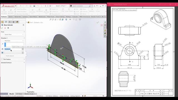This screenshot has width=178, height=100.
Task: Click the Lofted Cut button
Action: (x=54, y=12)
